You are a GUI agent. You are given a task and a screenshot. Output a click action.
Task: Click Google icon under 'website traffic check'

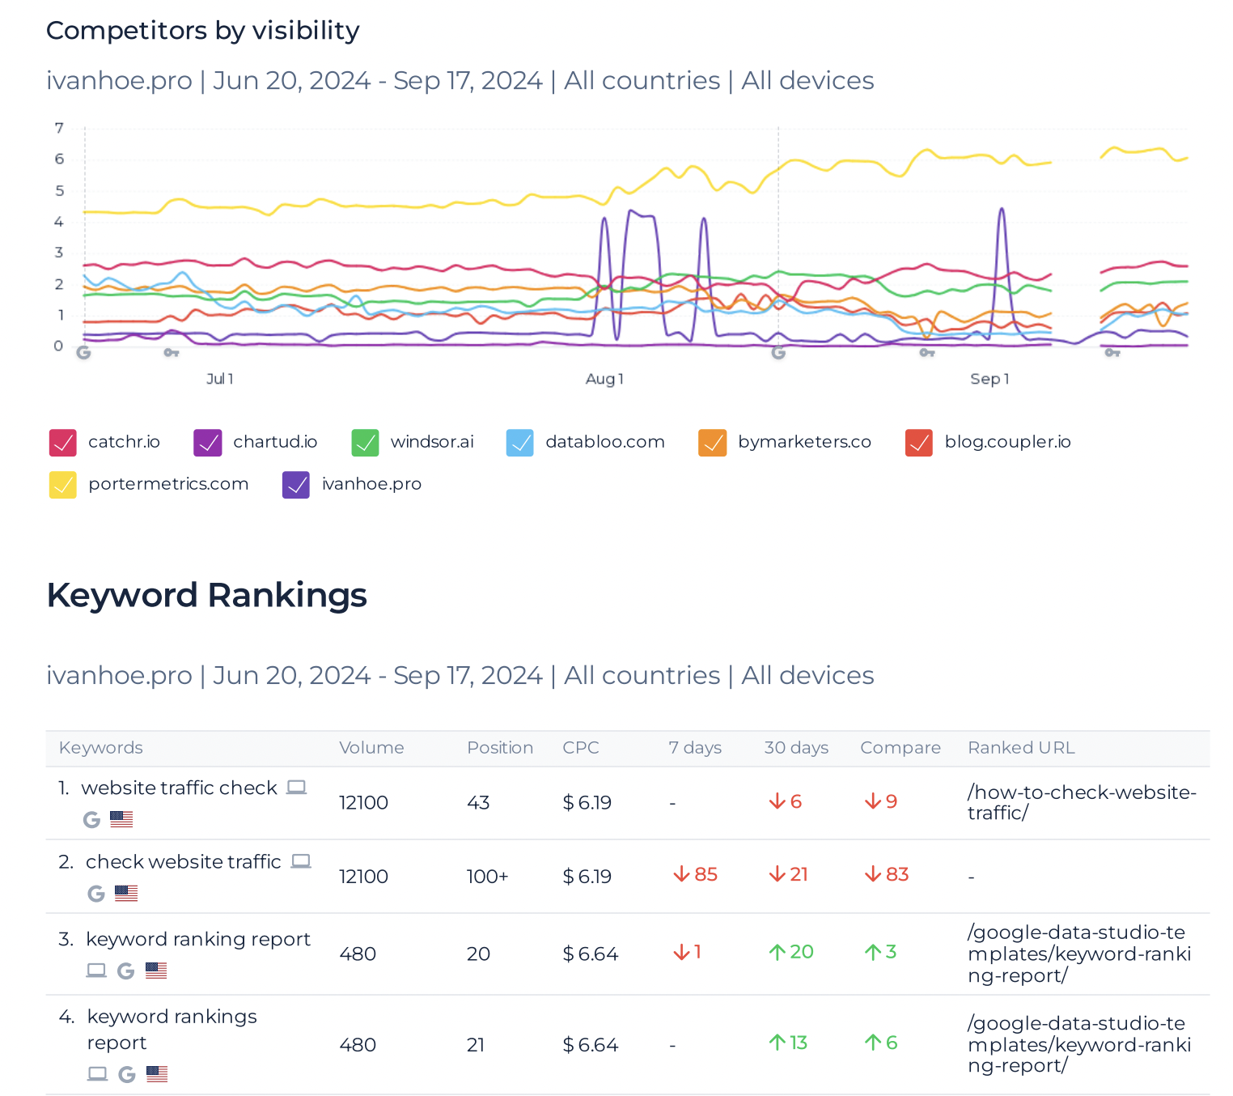92,819
